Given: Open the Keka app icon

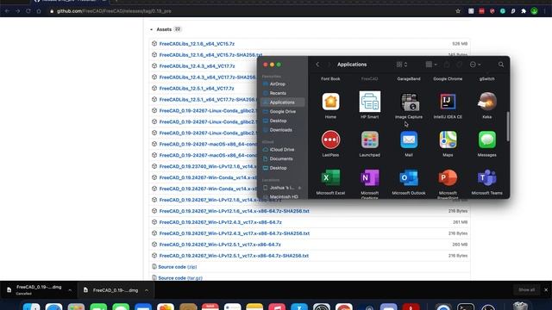Looking at the screenshot, I should click(x=487, y=102).
